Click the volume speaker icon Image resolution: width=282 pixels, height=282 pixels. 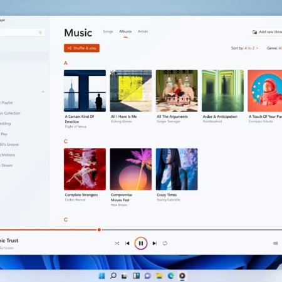tap(275, 243)
